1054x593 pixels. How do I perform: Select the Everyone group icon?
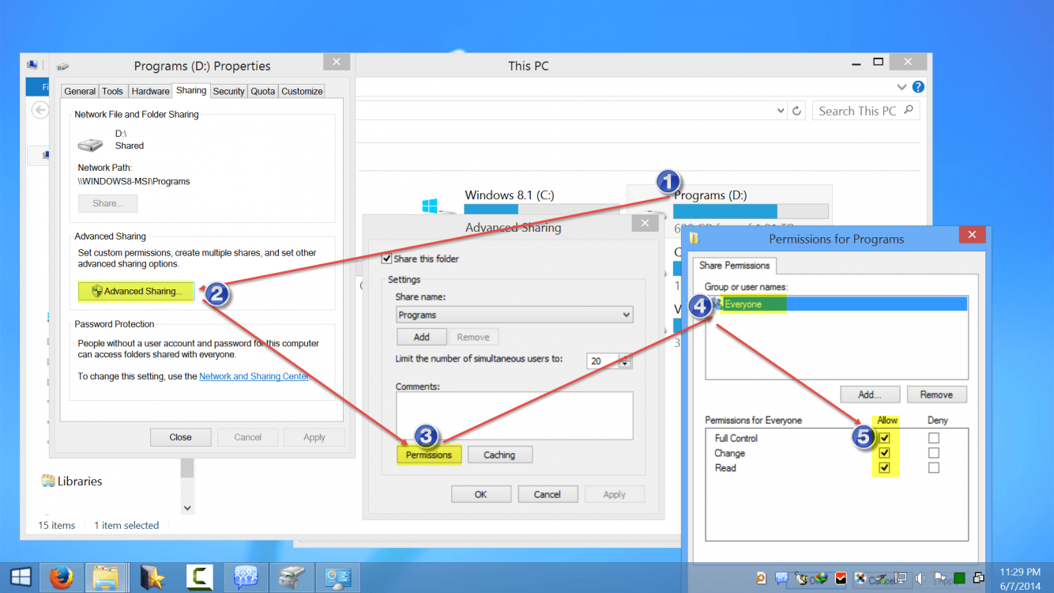coord(717,303)
